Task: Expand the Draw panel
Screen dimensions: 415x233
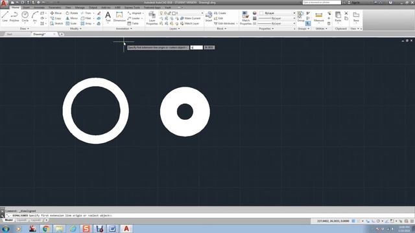Action: point(25,28)
